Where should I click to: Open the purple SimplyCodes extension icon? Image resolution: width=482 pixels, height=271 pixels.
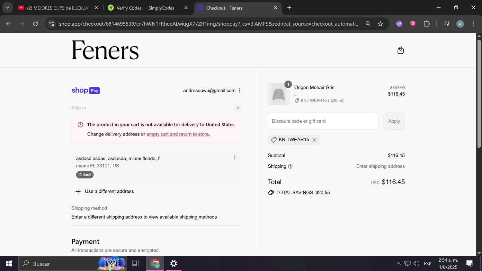point(399,24)
